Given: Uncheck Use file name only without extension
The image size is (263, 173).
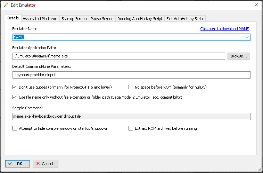Looking at the screenshot, I should (x=15, y=97).
